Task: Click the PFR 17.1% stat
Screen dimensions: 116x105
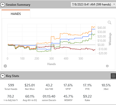Action: click(87, 87)
